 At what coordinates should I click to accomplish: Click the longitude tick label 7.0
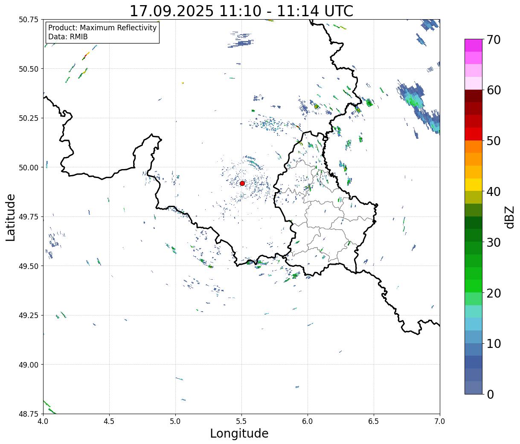(440, 421)
